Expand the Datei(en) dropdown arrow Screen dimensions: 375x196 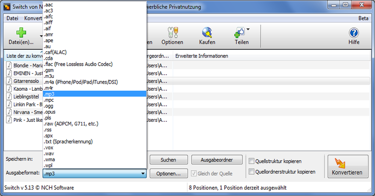[41, 36]
